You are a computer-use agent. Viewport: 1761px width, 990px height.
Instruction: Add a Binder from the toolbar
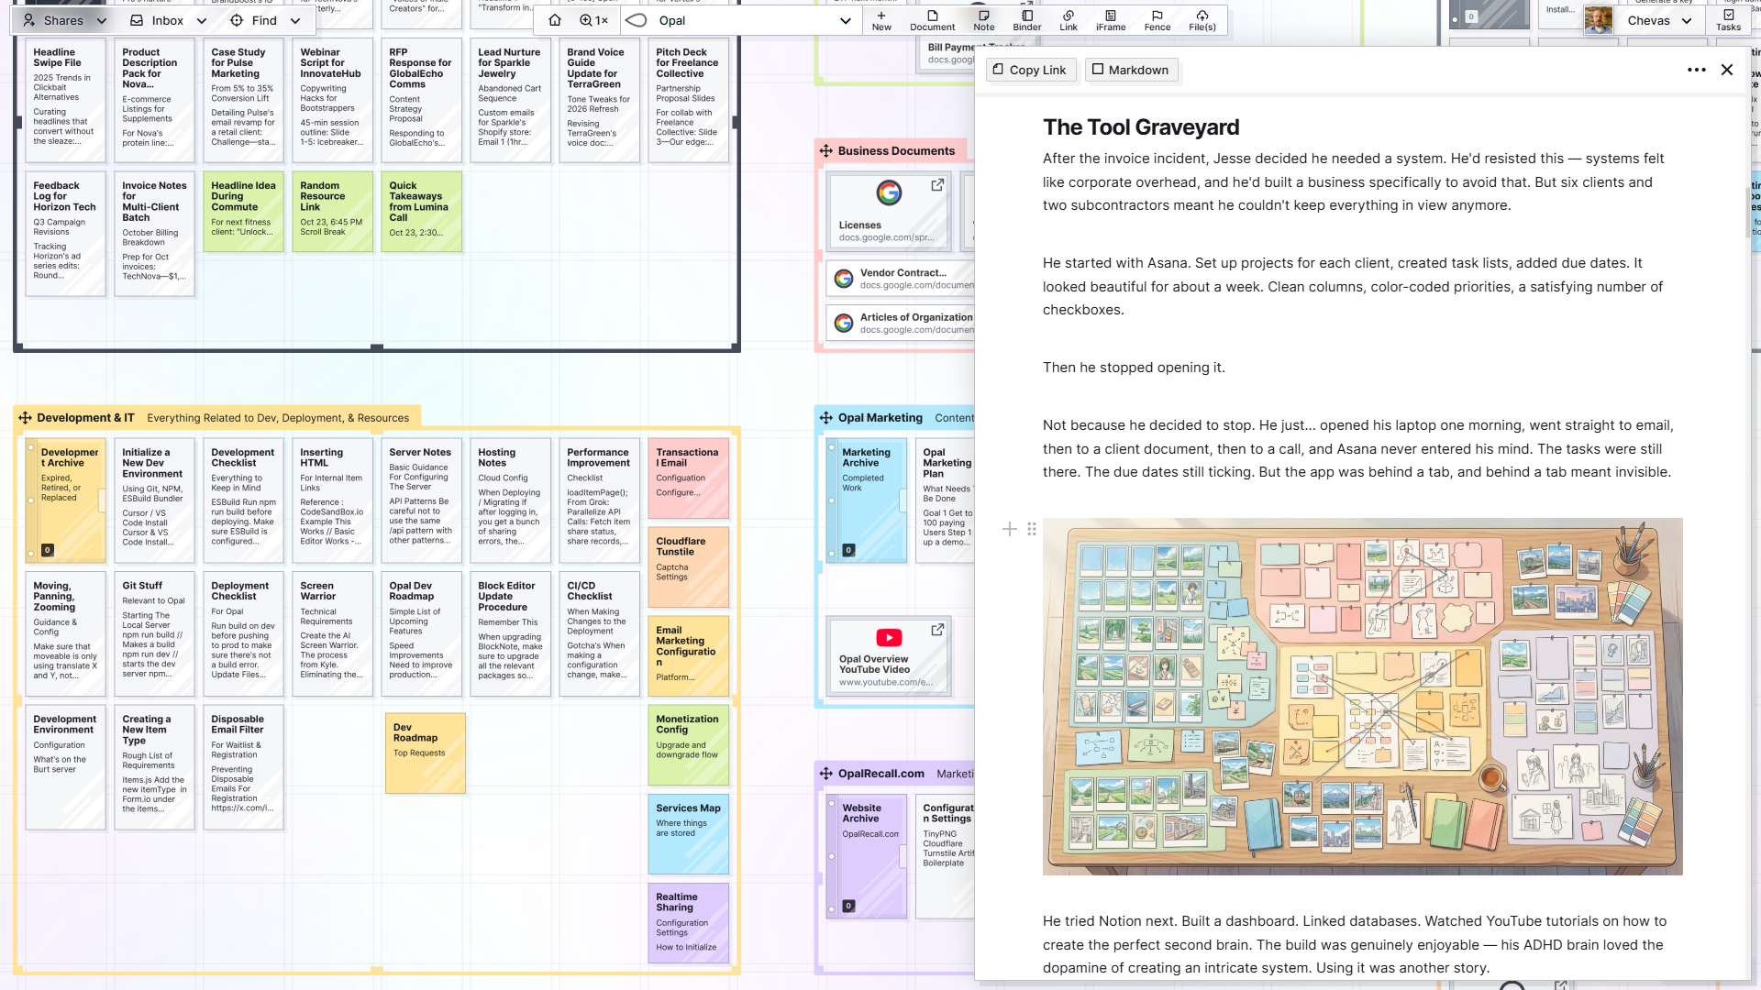1026,20
